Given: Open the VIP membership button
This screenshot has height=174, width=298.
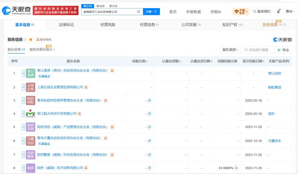Looking at the screenshot, I should 240,12.
